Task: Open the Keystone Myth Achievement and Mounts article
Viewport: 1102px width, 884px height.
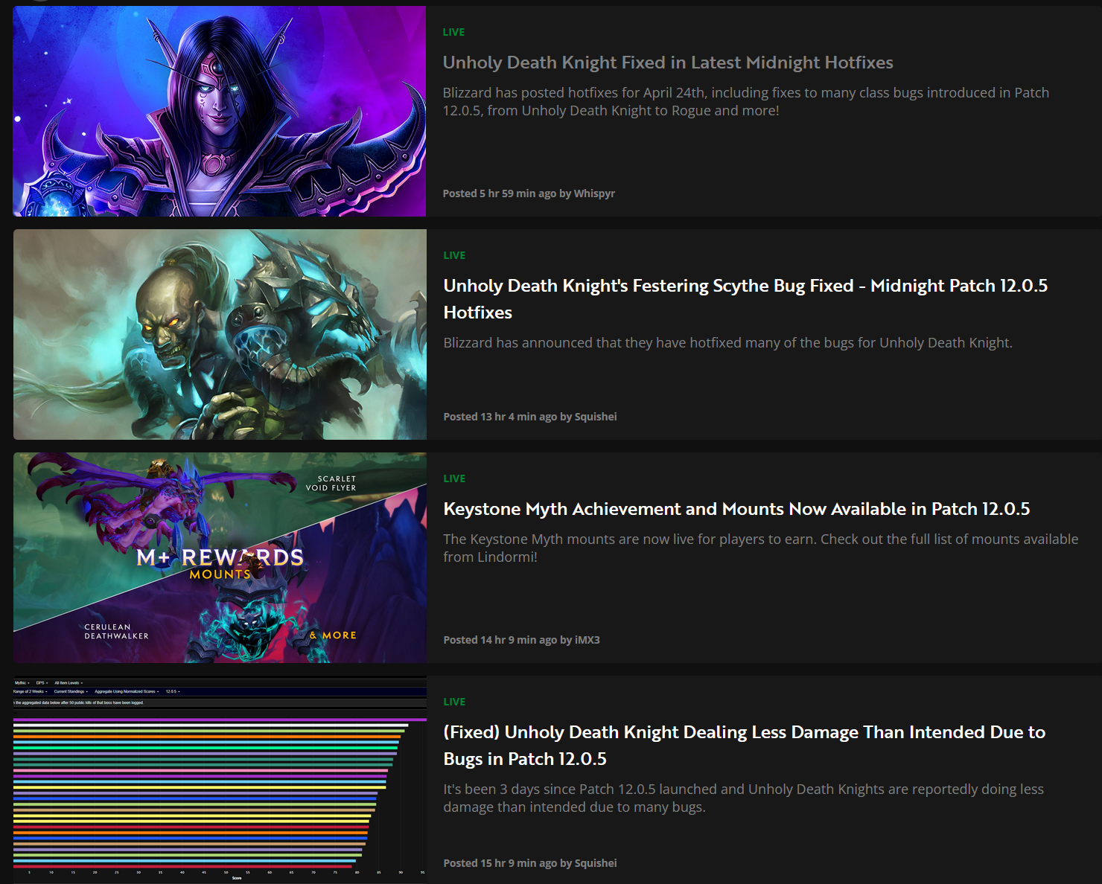Action: (x=736, y=509)
